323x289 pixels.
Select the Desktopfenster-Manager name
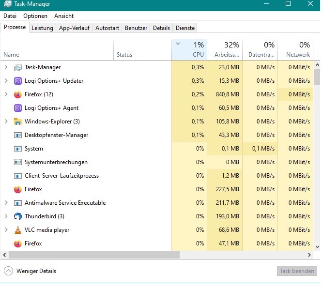tap(56, 135)
